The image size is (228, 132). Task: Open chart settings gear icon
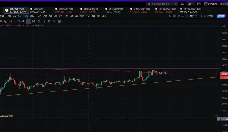pyautogui.click(x=196, y=16)
